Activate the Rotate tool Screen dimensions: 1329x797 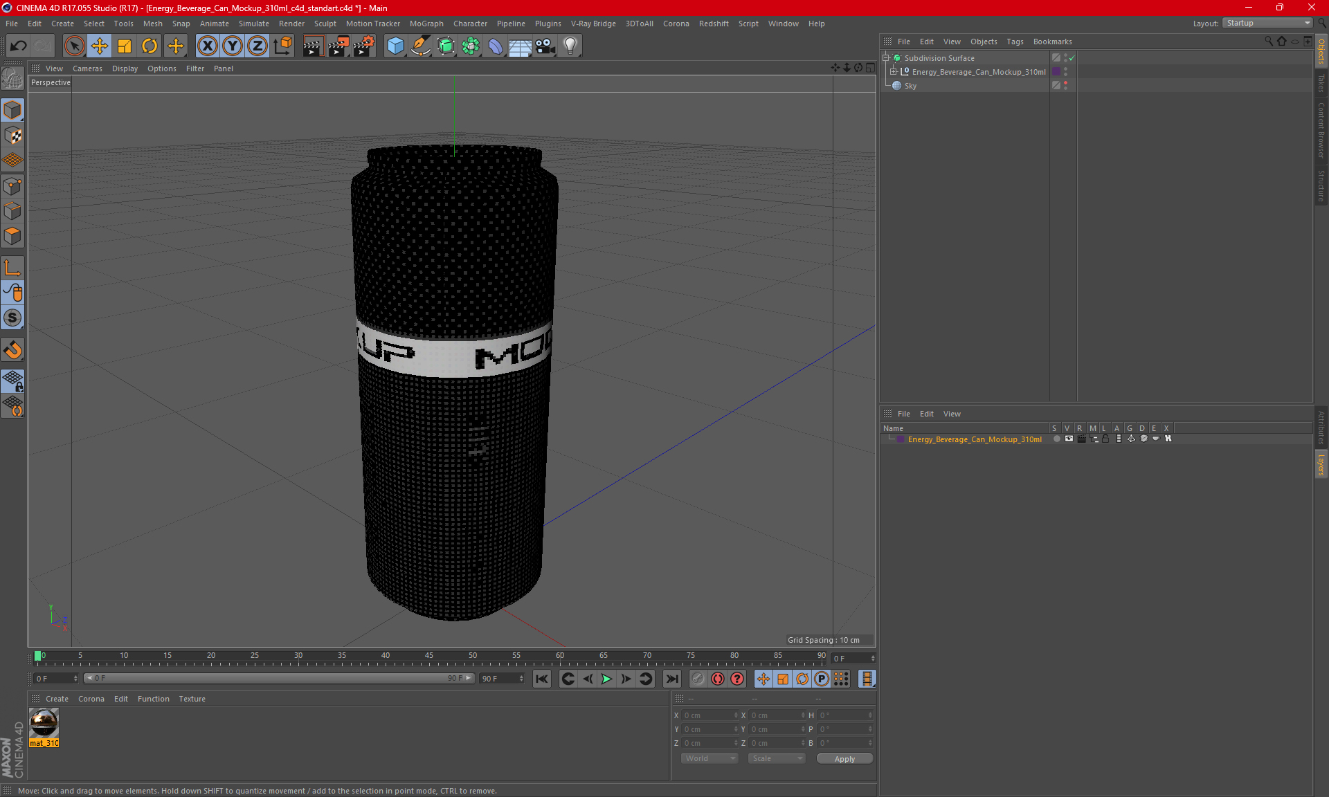click(x=150, y=46)
